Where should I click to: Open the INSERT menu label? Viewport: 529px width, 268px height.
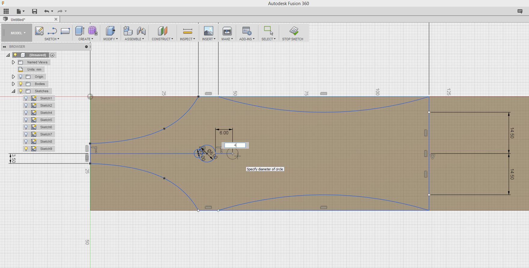coord(209,39)
